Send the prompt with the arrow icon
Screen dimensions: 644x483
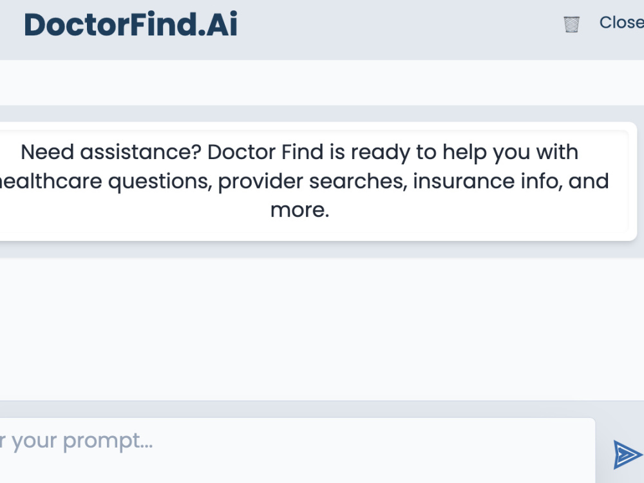tap(627, 454)
